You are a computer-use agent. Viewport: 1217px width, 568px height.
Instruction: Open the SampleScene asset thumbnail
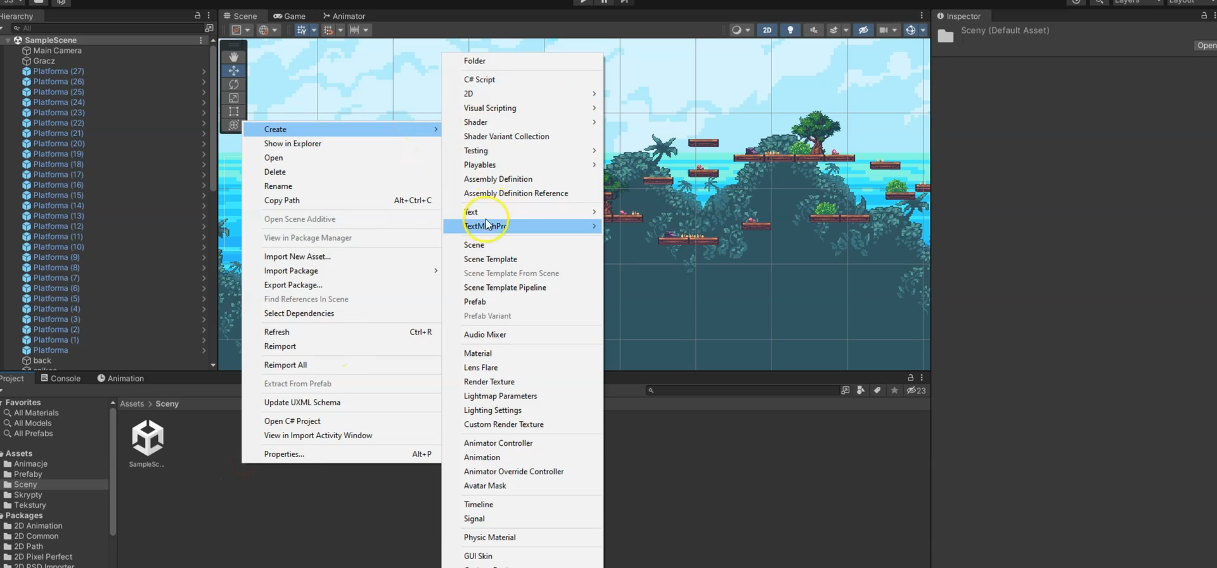[x=147, y=438]
